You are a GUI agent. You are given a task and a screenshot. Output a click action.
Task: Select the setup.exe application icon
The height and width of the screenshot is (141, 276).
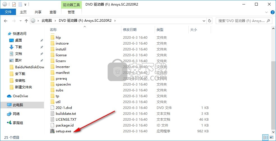pos(52,131)
